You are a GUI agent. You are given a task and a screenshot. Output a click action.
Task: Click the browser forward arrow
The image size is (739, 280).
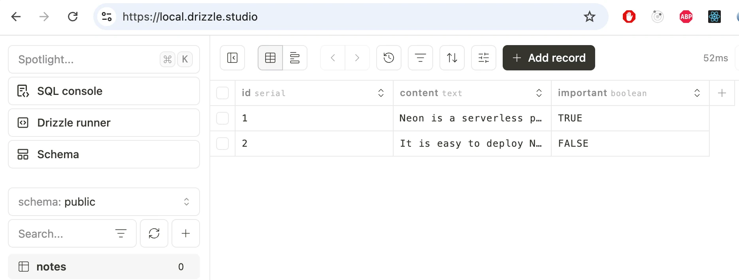[x=44, y=17]
